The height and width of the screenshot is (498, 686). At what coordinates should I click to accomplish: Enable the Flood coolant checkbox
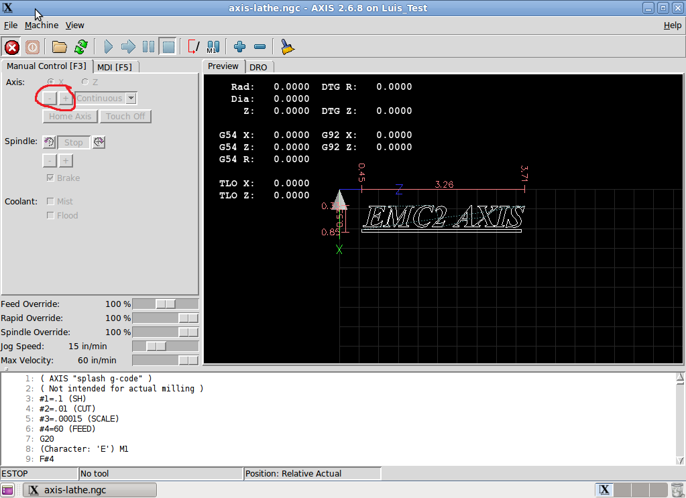click(51, 215)
